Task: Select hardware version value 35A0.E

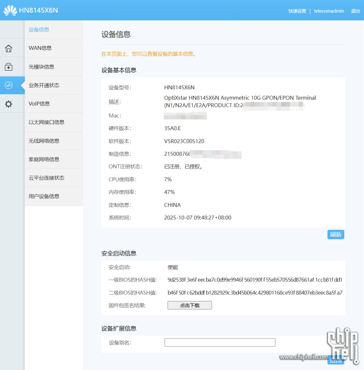Action: [x=172, y=128]
